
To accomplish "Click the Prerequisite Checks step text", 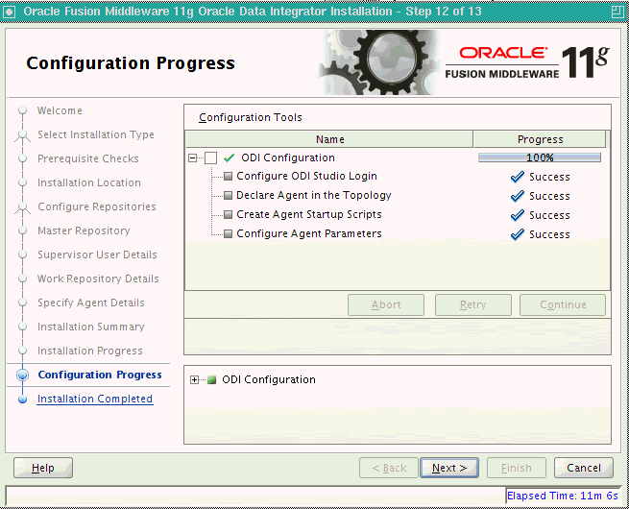I will (87, 158).
